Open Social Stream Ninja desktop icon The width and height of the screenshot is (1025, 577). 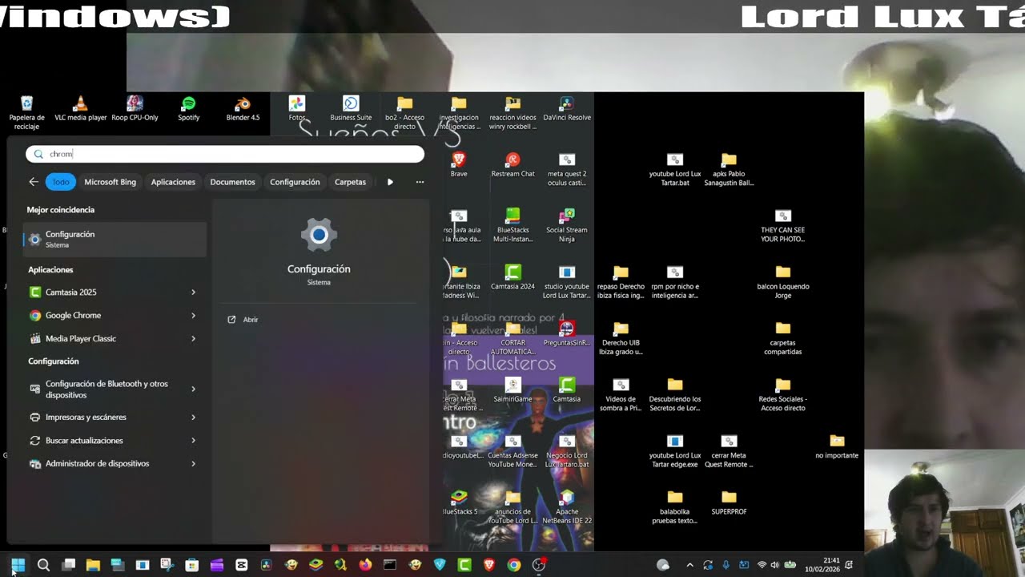(567, 225)
